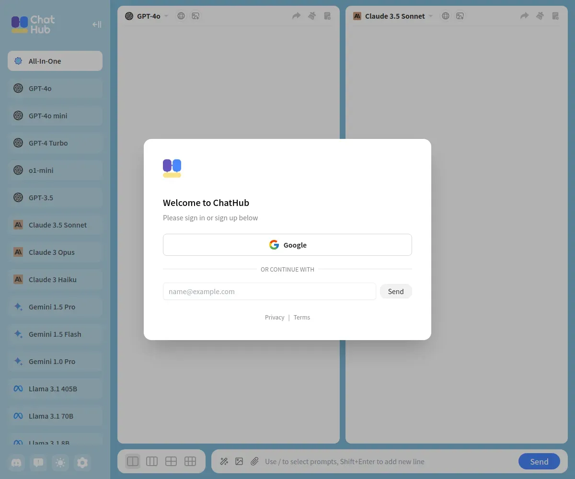Enable web access in the GPT-4o panel
Viewport: 575px width, 479px height.
[181, 16]
